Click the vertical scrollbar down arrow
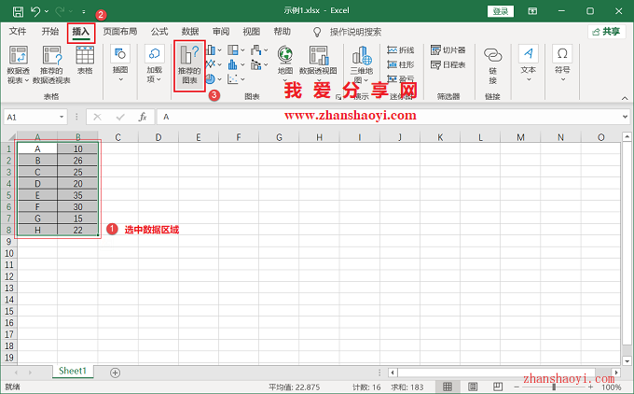The image size is (634, 394). coord(627,360)
